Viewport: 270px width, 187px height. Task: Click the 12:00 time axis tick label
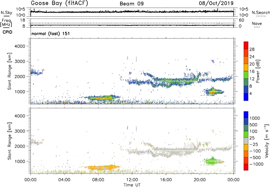pyautogui.click(x=132, y=180)
